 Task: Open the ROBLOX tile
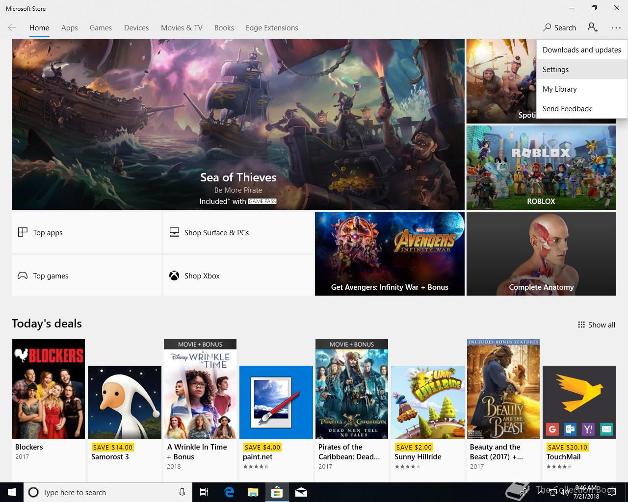[541, 168]
